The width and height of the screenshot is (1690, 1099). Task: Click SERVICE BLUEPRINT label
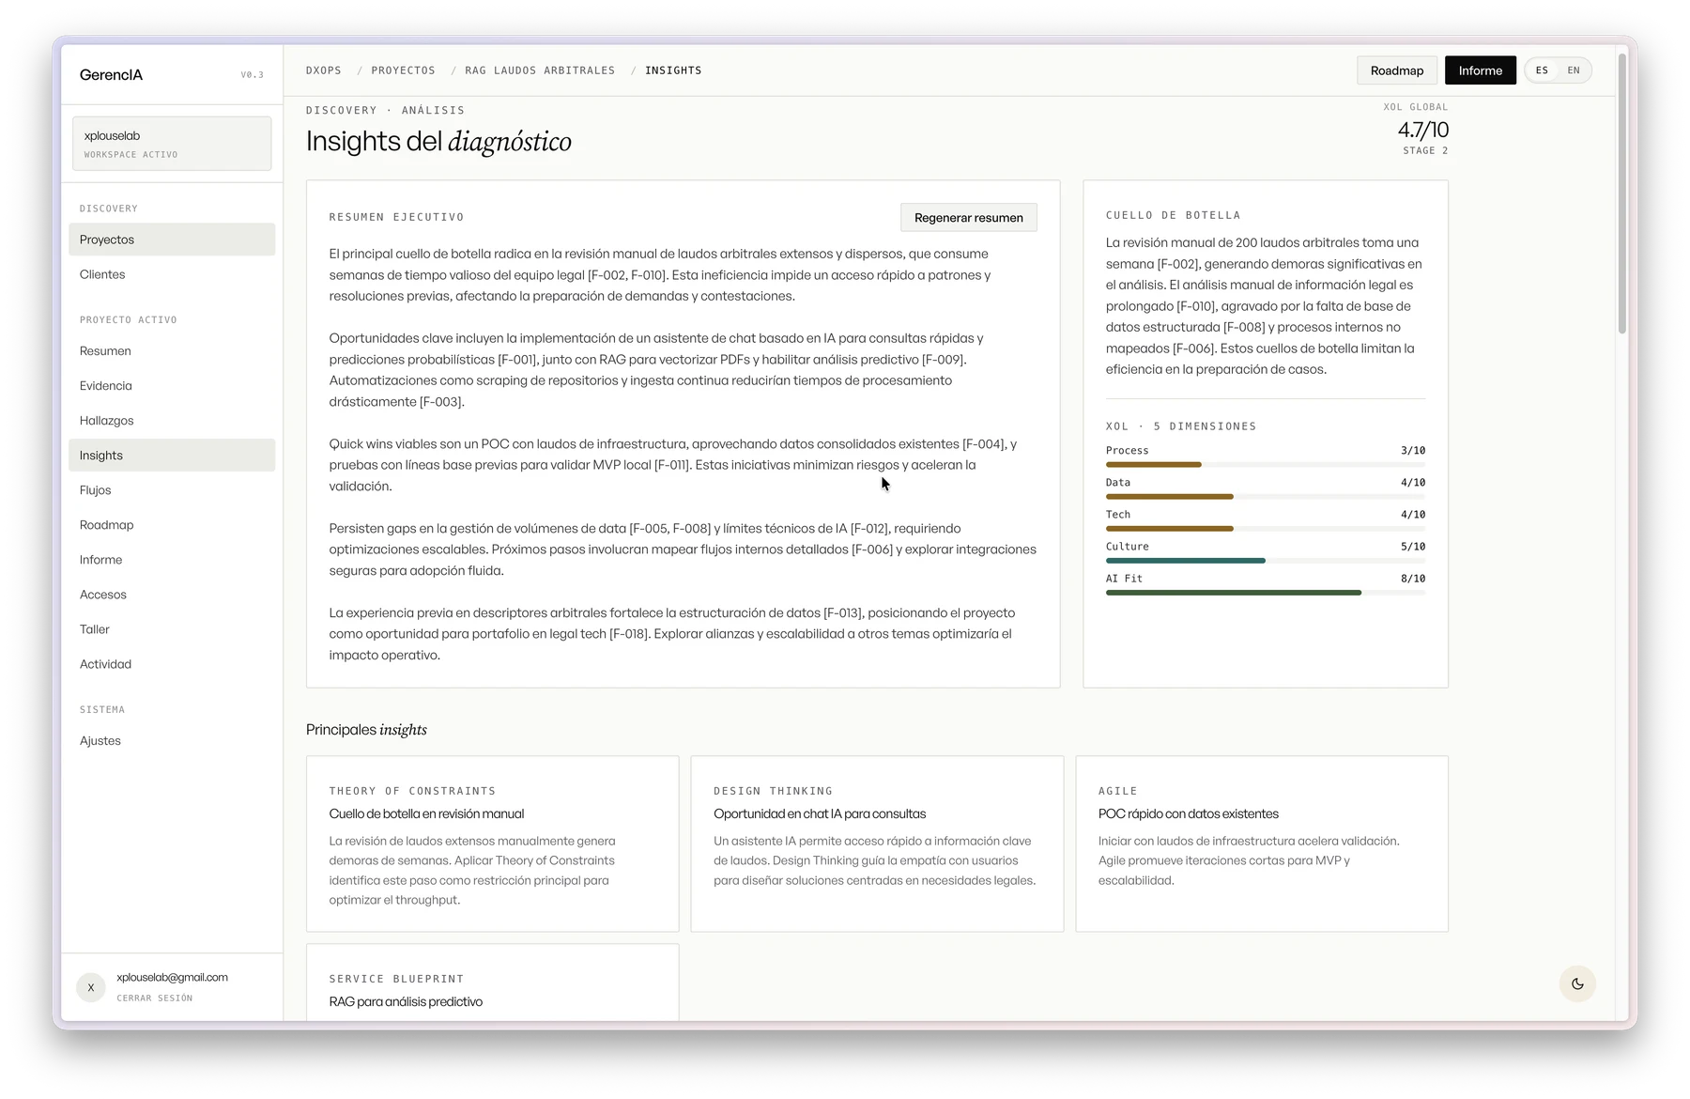click(x=396, y=979)
